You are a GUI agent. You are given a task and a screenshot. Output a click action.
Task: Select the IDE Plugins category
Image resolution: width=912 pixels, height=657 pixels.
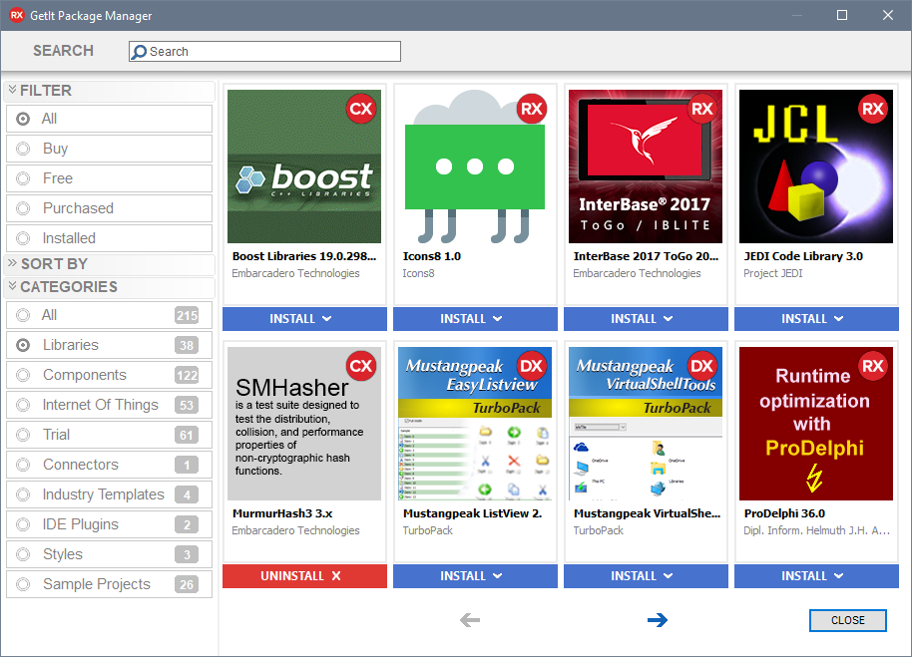[x=110, y=524]
